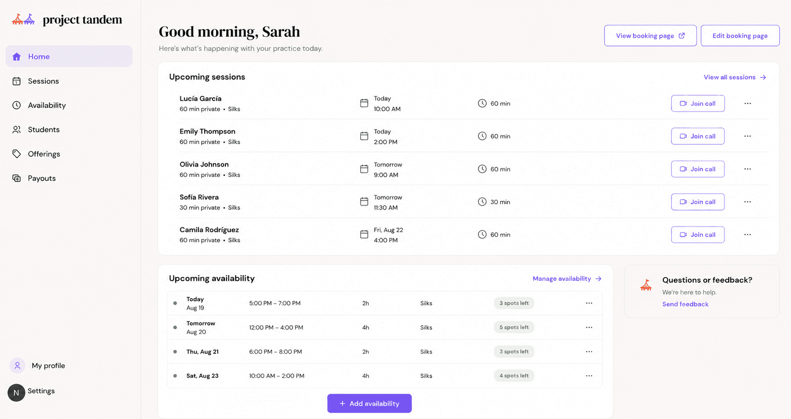Click the project tandem logo icon
The height and width of the screenshot is (419, 791).
[23, 19]
